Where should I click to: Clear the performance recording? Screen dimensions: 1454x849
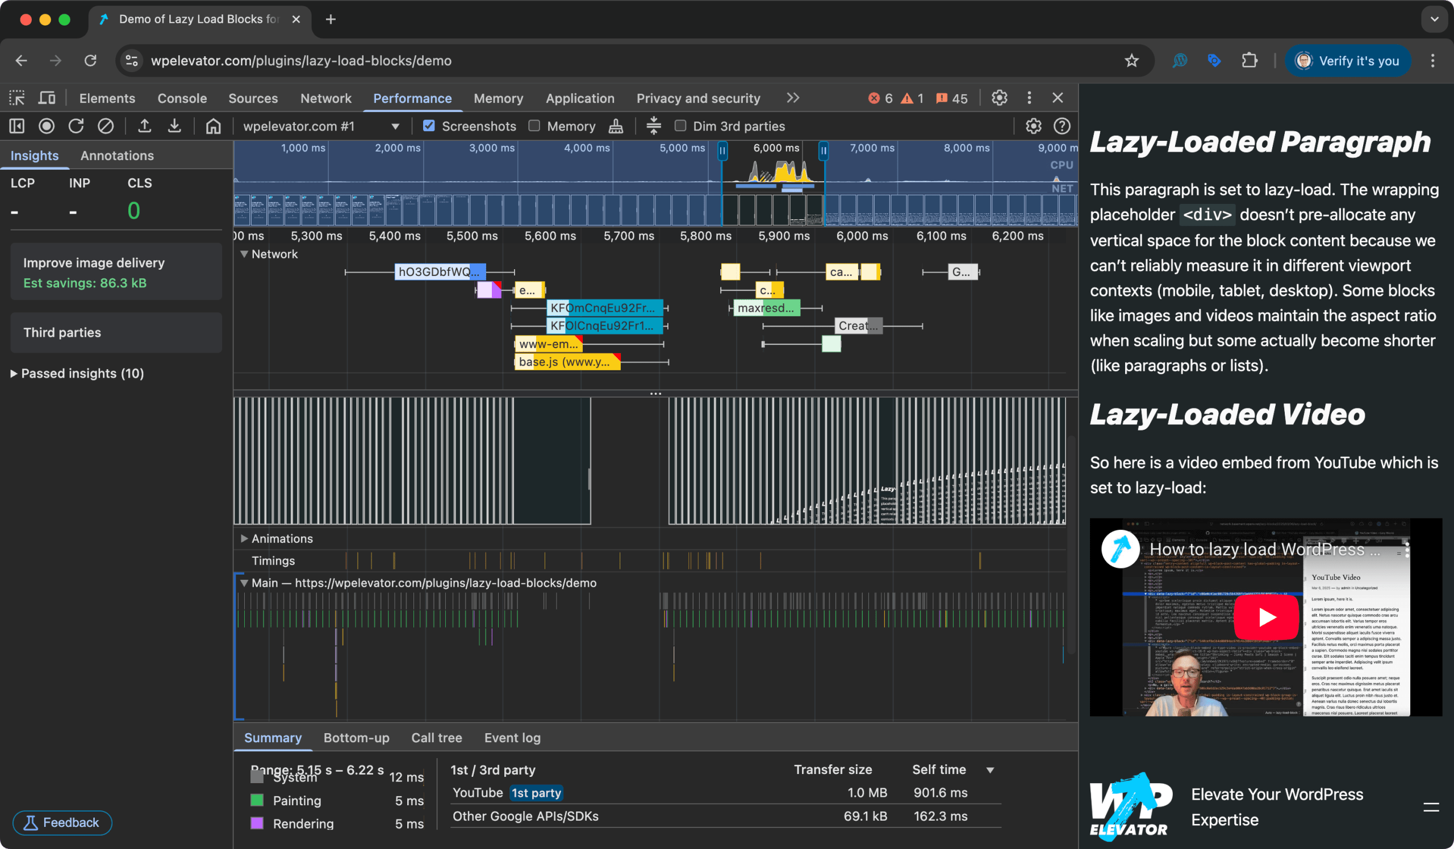106,126
